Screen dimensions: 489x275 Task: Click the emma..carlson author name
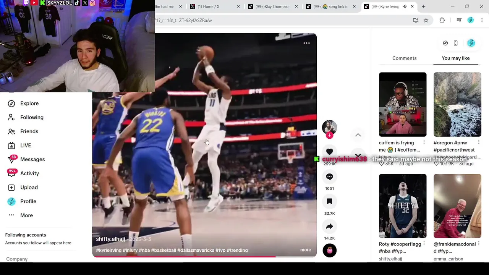(448, 259)
